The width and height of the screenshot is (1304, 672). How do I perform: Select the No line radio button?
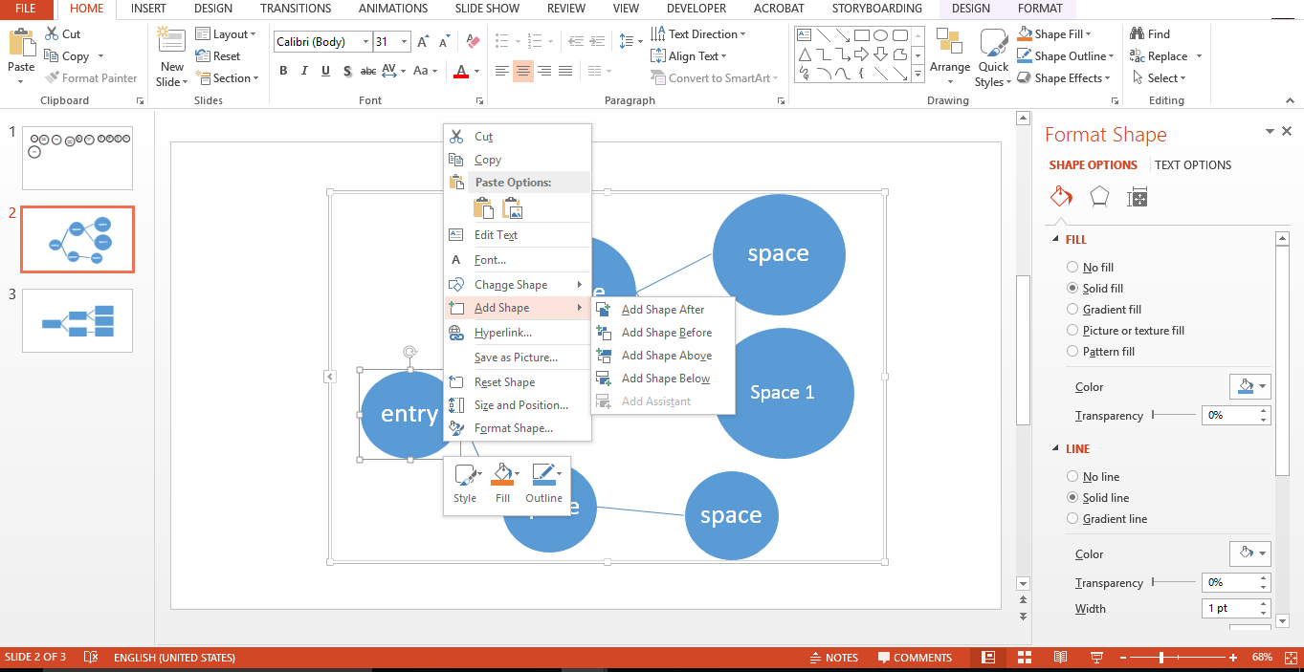pos(1072,476)
